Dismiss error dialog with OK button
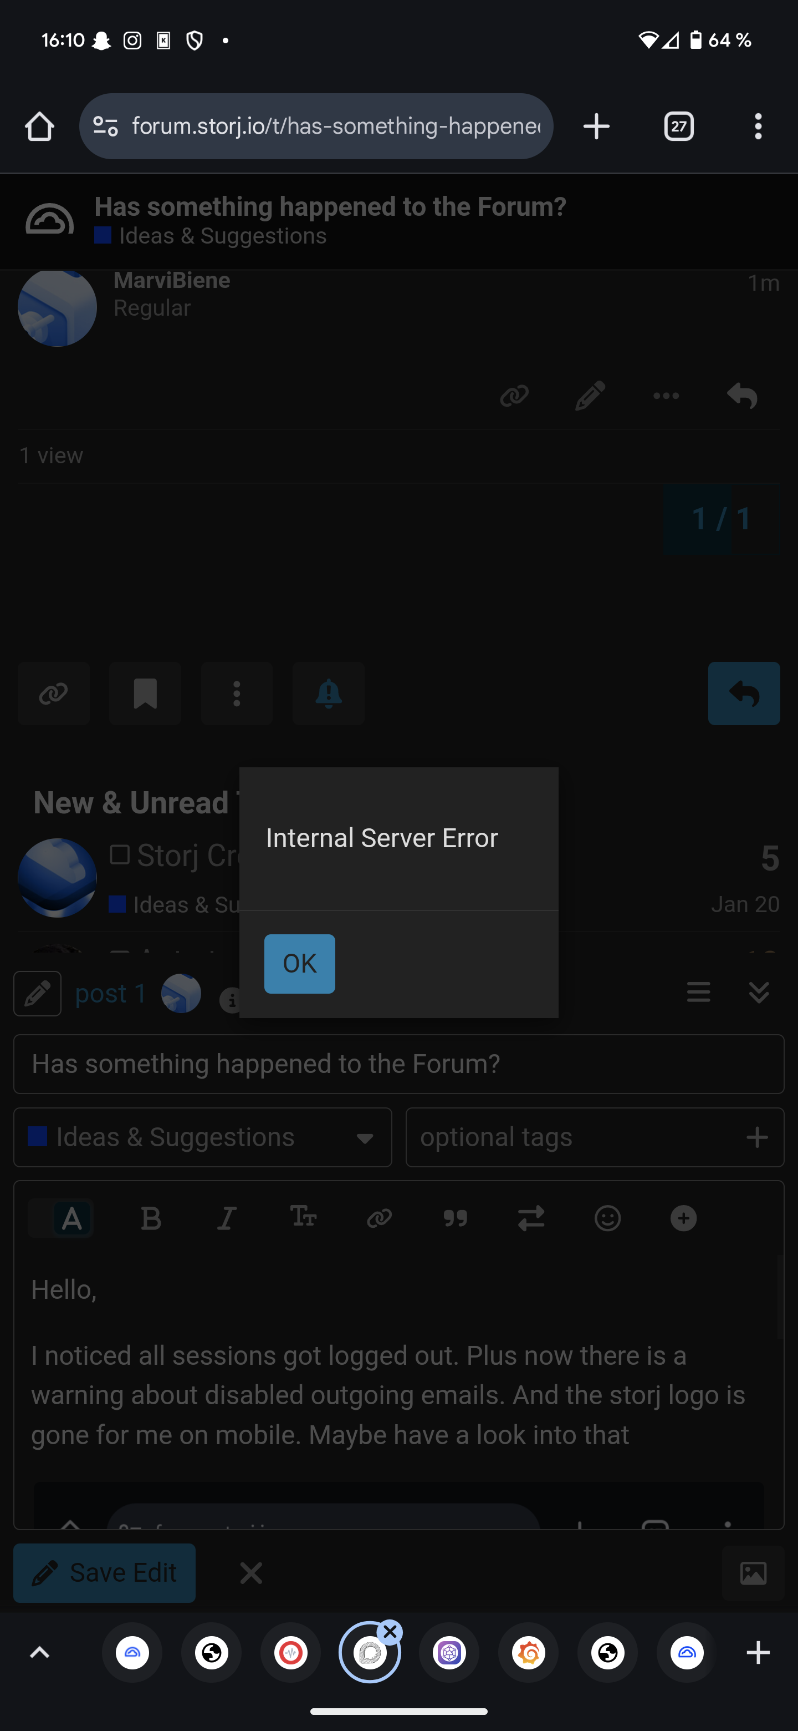 [299, 963]
